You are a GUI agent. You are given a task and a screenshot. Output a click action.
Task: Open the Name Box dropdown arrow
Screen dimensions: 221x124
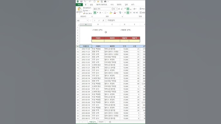[x=87, y=21]
